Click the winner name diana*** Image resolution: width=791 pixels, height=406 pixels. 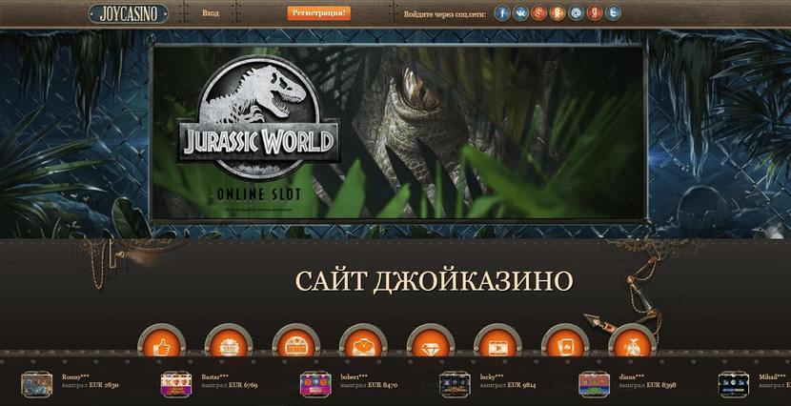[x=632, y=376]
